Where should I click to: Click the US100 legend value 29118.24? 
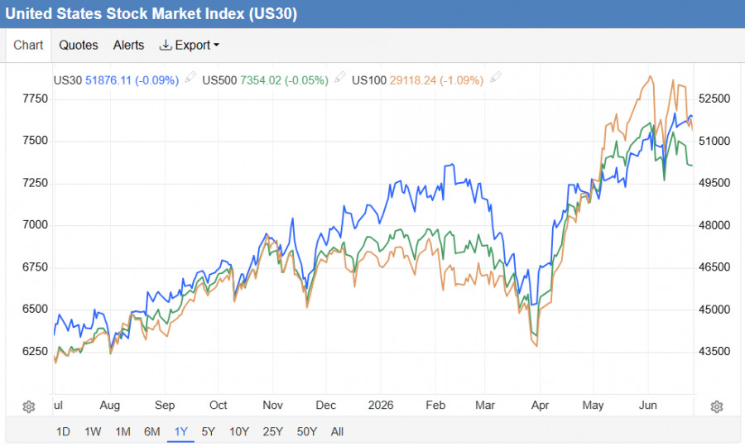(413, 80)
